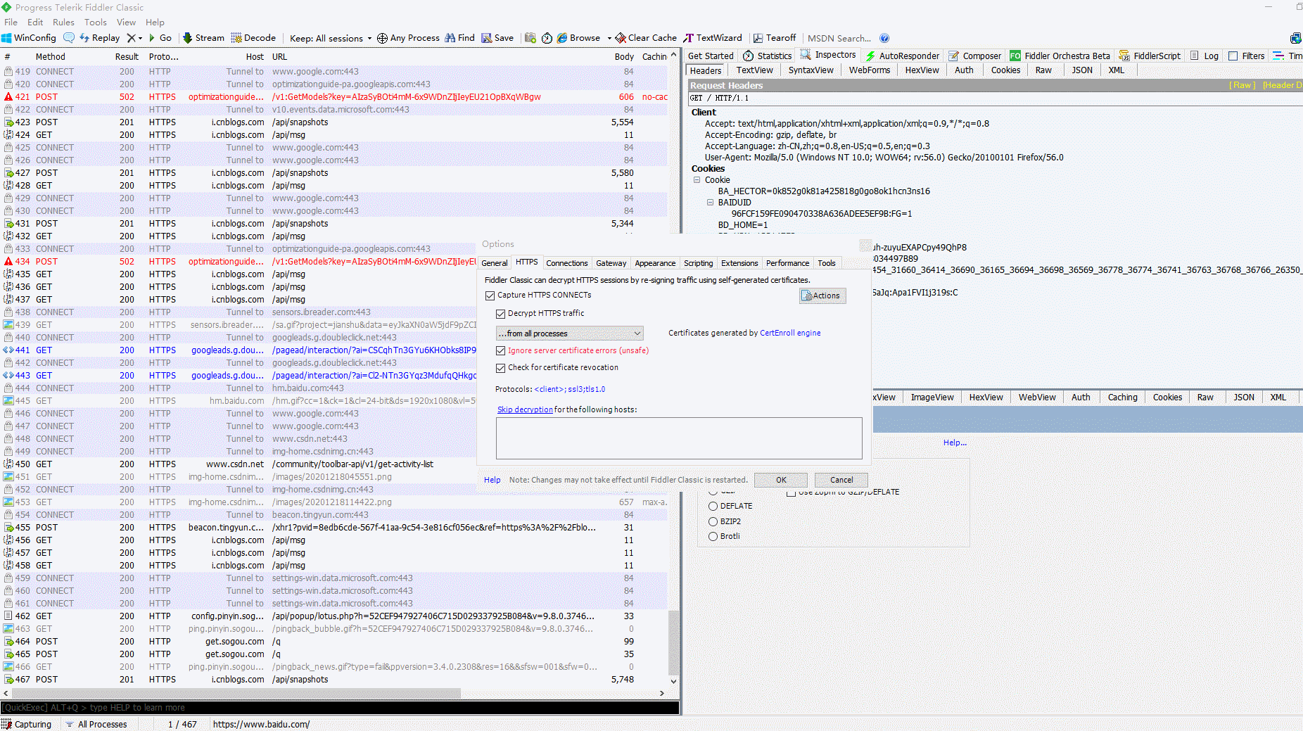Viewport: 1303px width, 731px height.
Task: Click OK in Options dialog
Action: click(x=781, y=480)
